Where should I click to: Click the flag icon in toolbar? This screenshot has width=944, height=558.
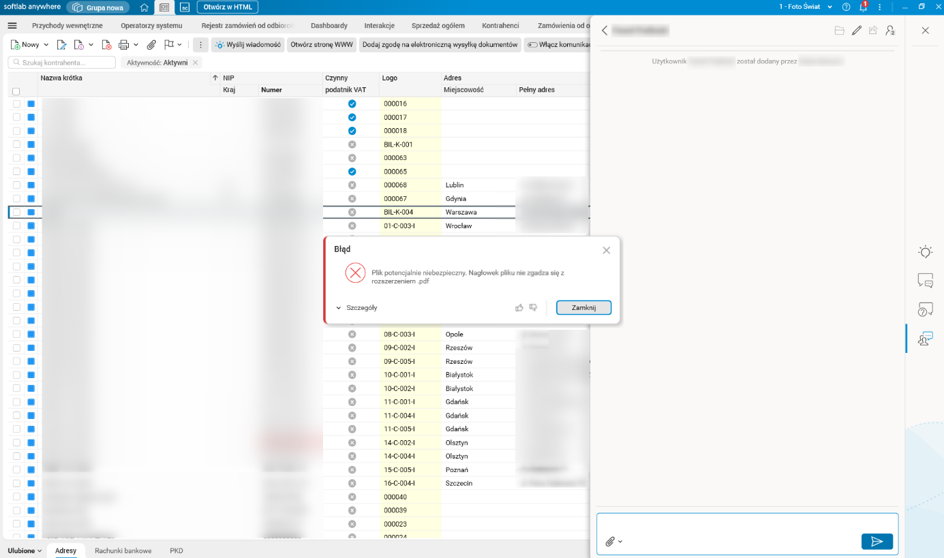click(x=168, y=45)
